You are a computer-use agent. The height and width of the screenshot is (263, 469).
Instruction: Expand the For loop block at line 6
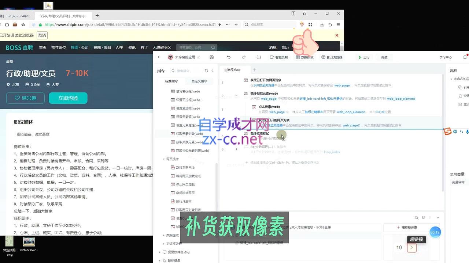(236, 149)
